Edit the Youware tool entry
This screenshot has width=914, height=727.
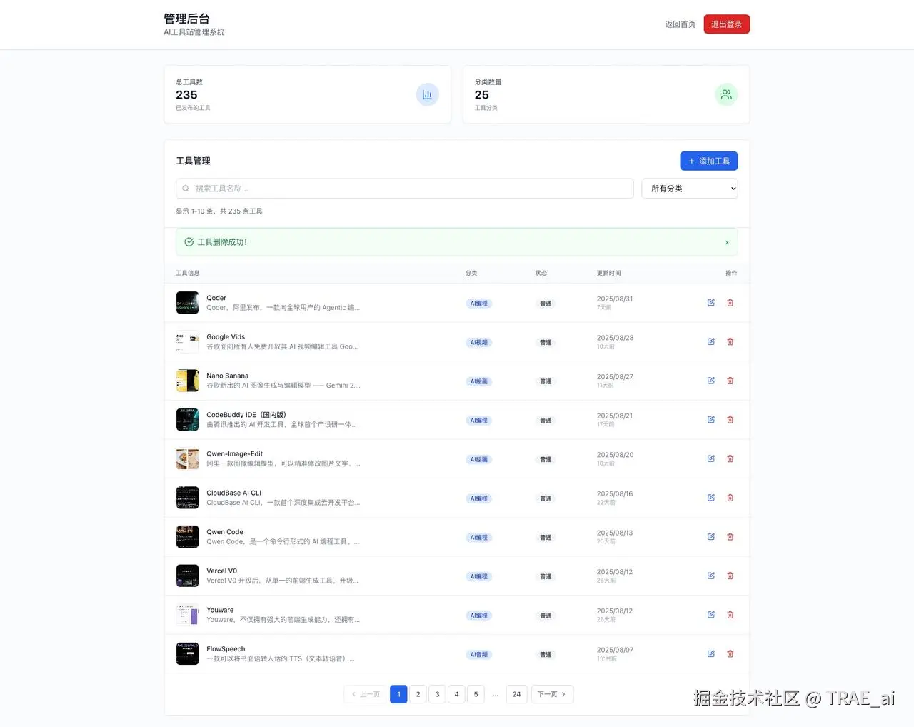pos(711,615)
